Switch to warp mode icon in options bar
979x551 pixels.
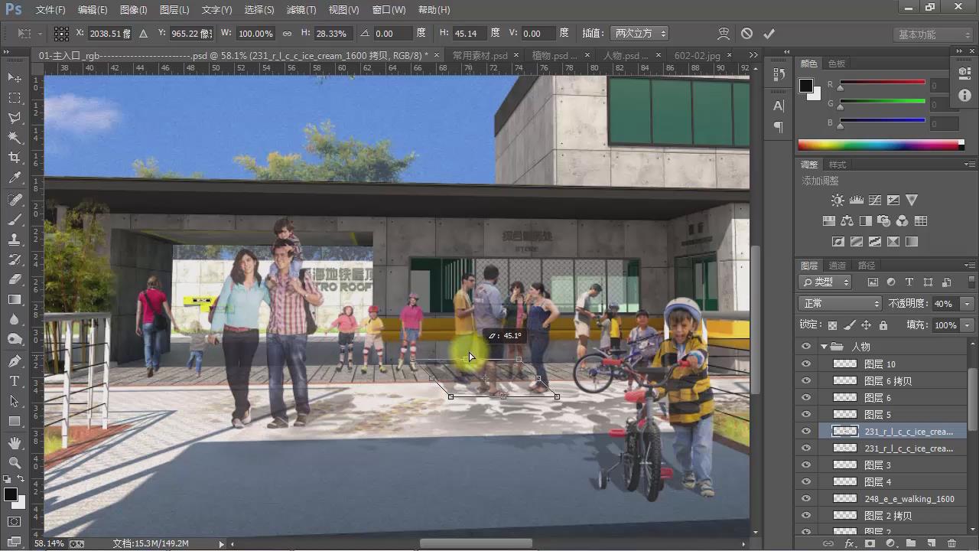coord(724,34)
